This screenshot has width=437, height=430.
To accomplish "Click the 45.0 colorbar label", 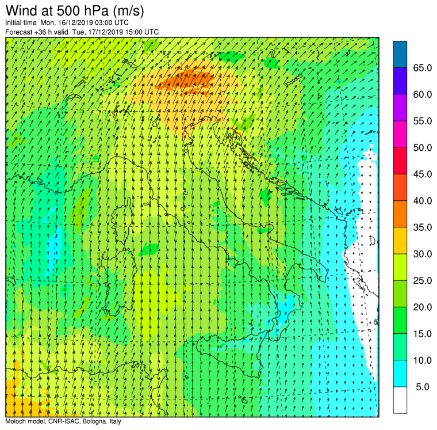I will click(423, 174).
